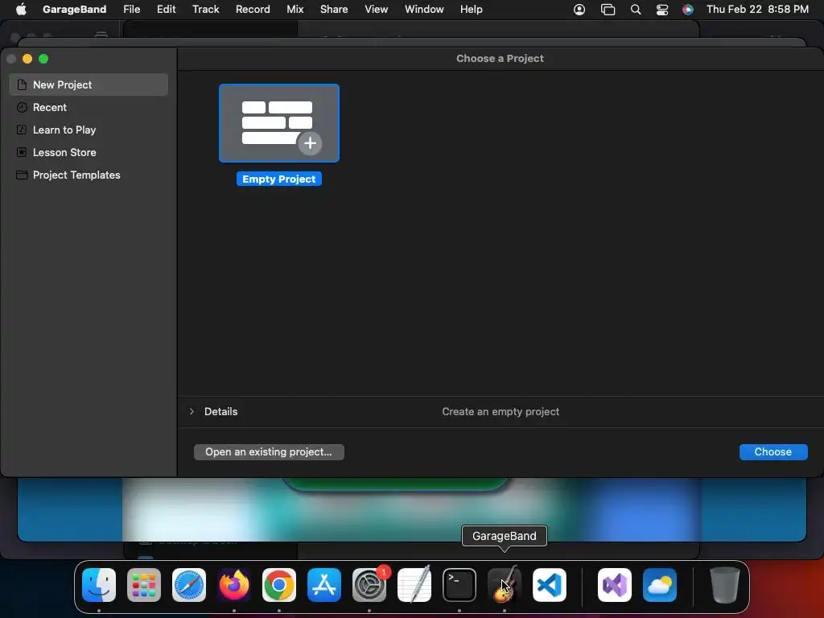This screenshot has width=824, height=618.
Task: Open Launchpad from the Dock
Action: (144, 585)
